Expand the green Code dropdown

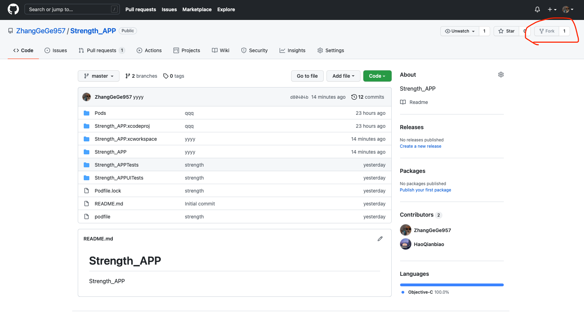[377, 76]
